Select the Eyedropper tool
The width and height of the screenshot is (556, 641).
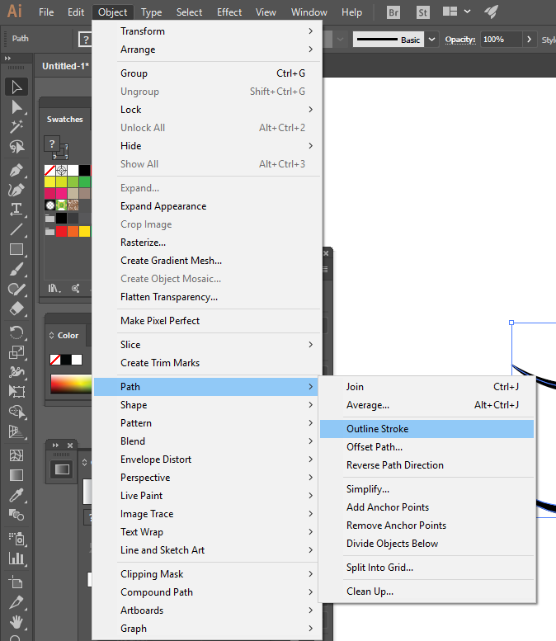[x=16, y=495]
